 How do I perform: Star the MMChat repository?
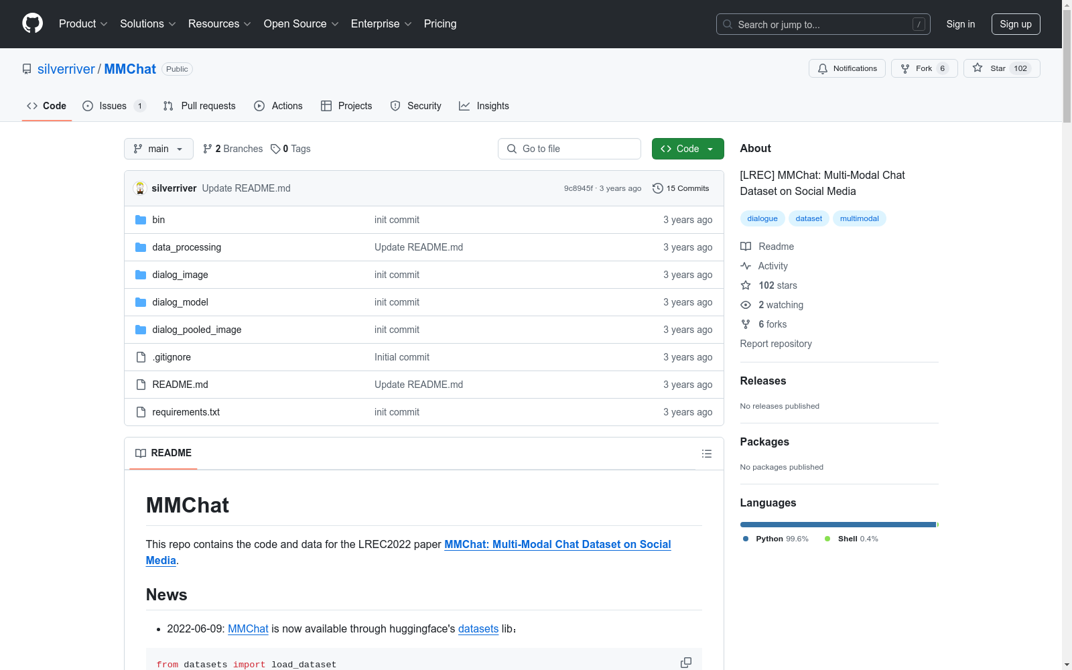(1002, 68)
